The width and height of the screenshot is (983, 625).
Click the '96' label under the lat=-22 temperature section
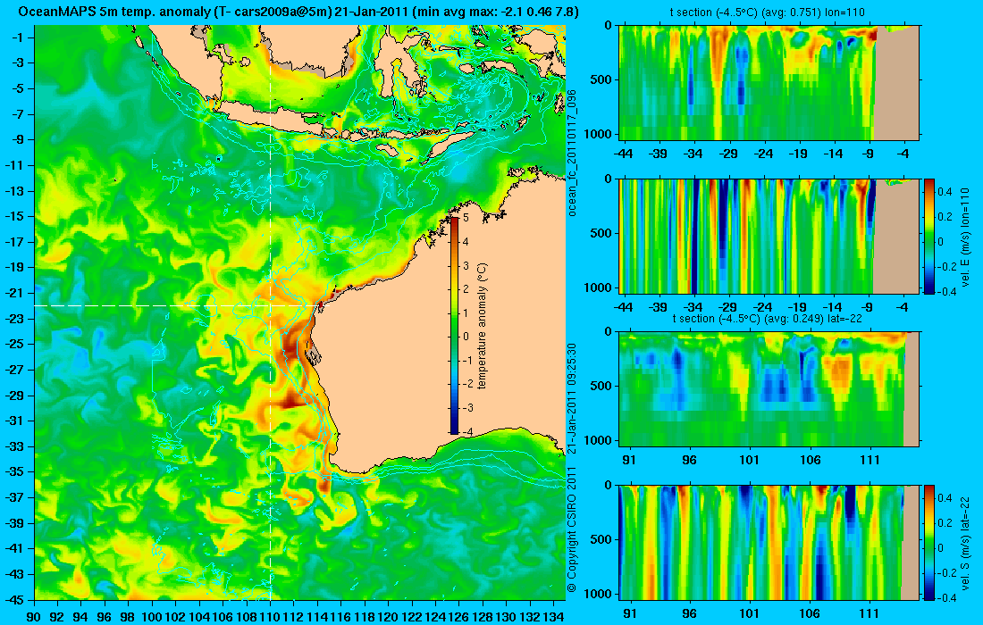click(689, 461)
